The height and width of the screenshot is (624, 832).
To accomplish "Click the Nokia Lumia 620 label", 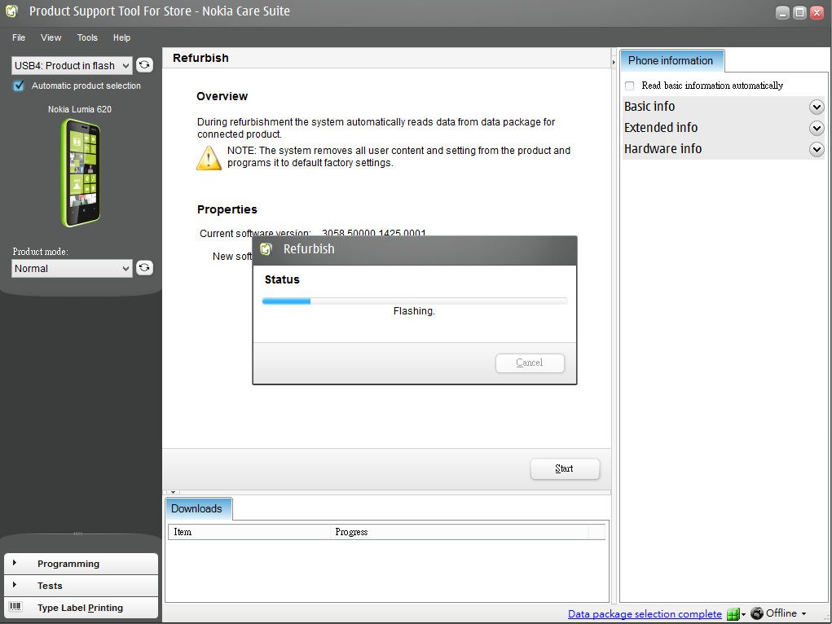I will click(x=80, y=109).
